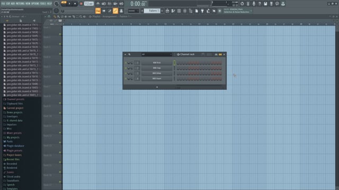Toggle the green mute dot on Track 1
The image size is (339, 190).
tap(60, 34)
